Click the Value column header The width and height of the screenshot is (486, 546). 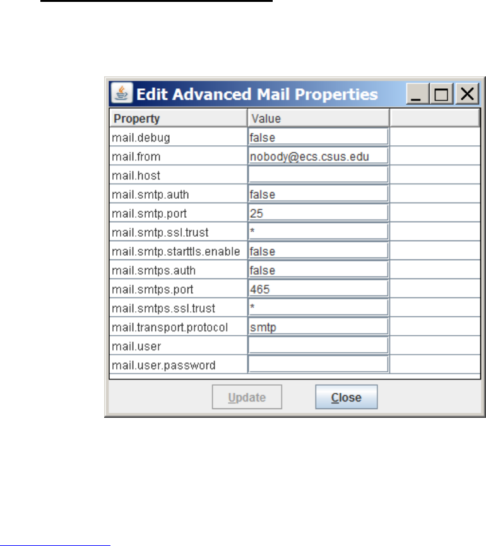pyautogui.click(x=318, y=118)
